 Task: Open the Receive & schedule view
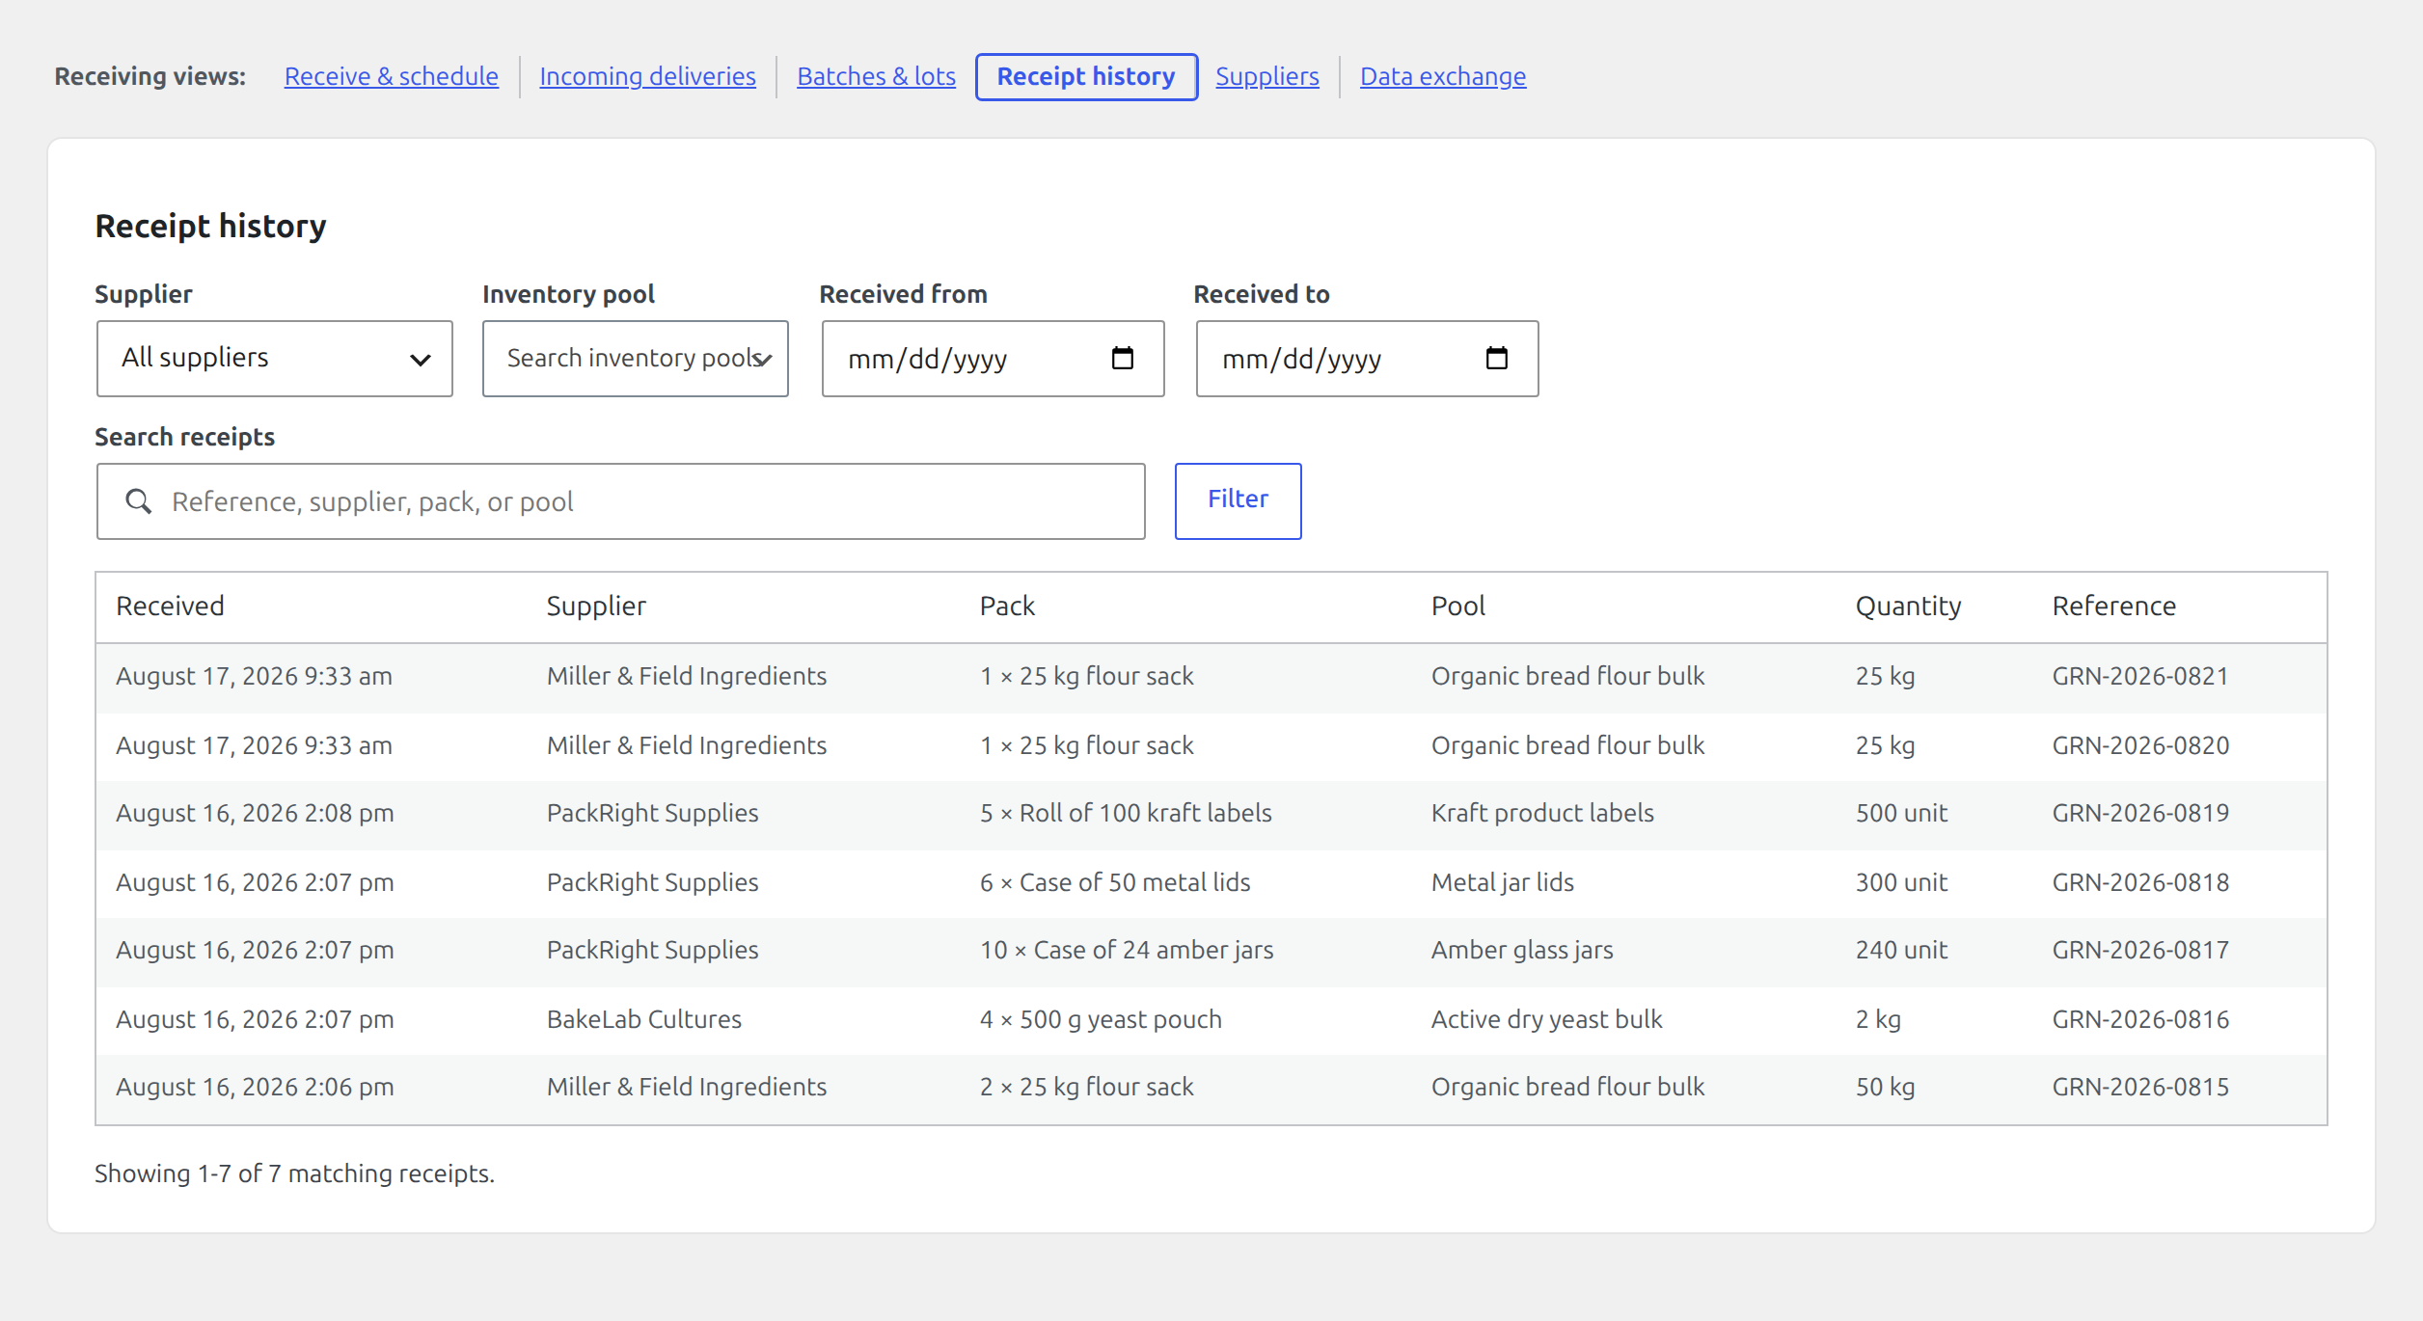[x=391, y=76]
